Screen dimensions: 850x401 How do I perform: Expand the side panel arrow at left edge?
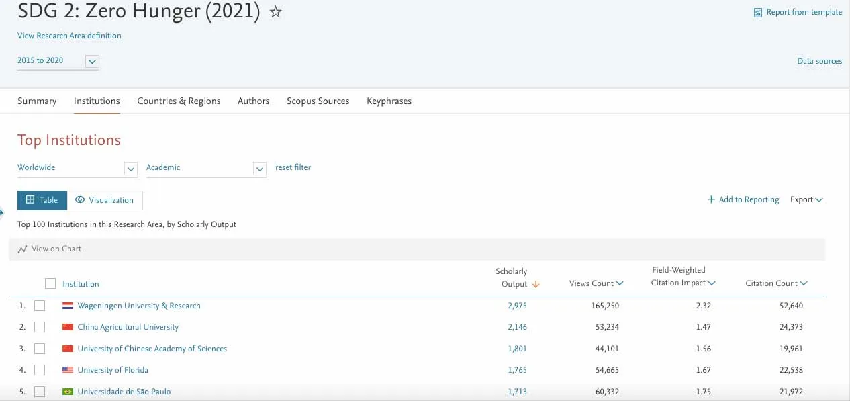[2, 212]
